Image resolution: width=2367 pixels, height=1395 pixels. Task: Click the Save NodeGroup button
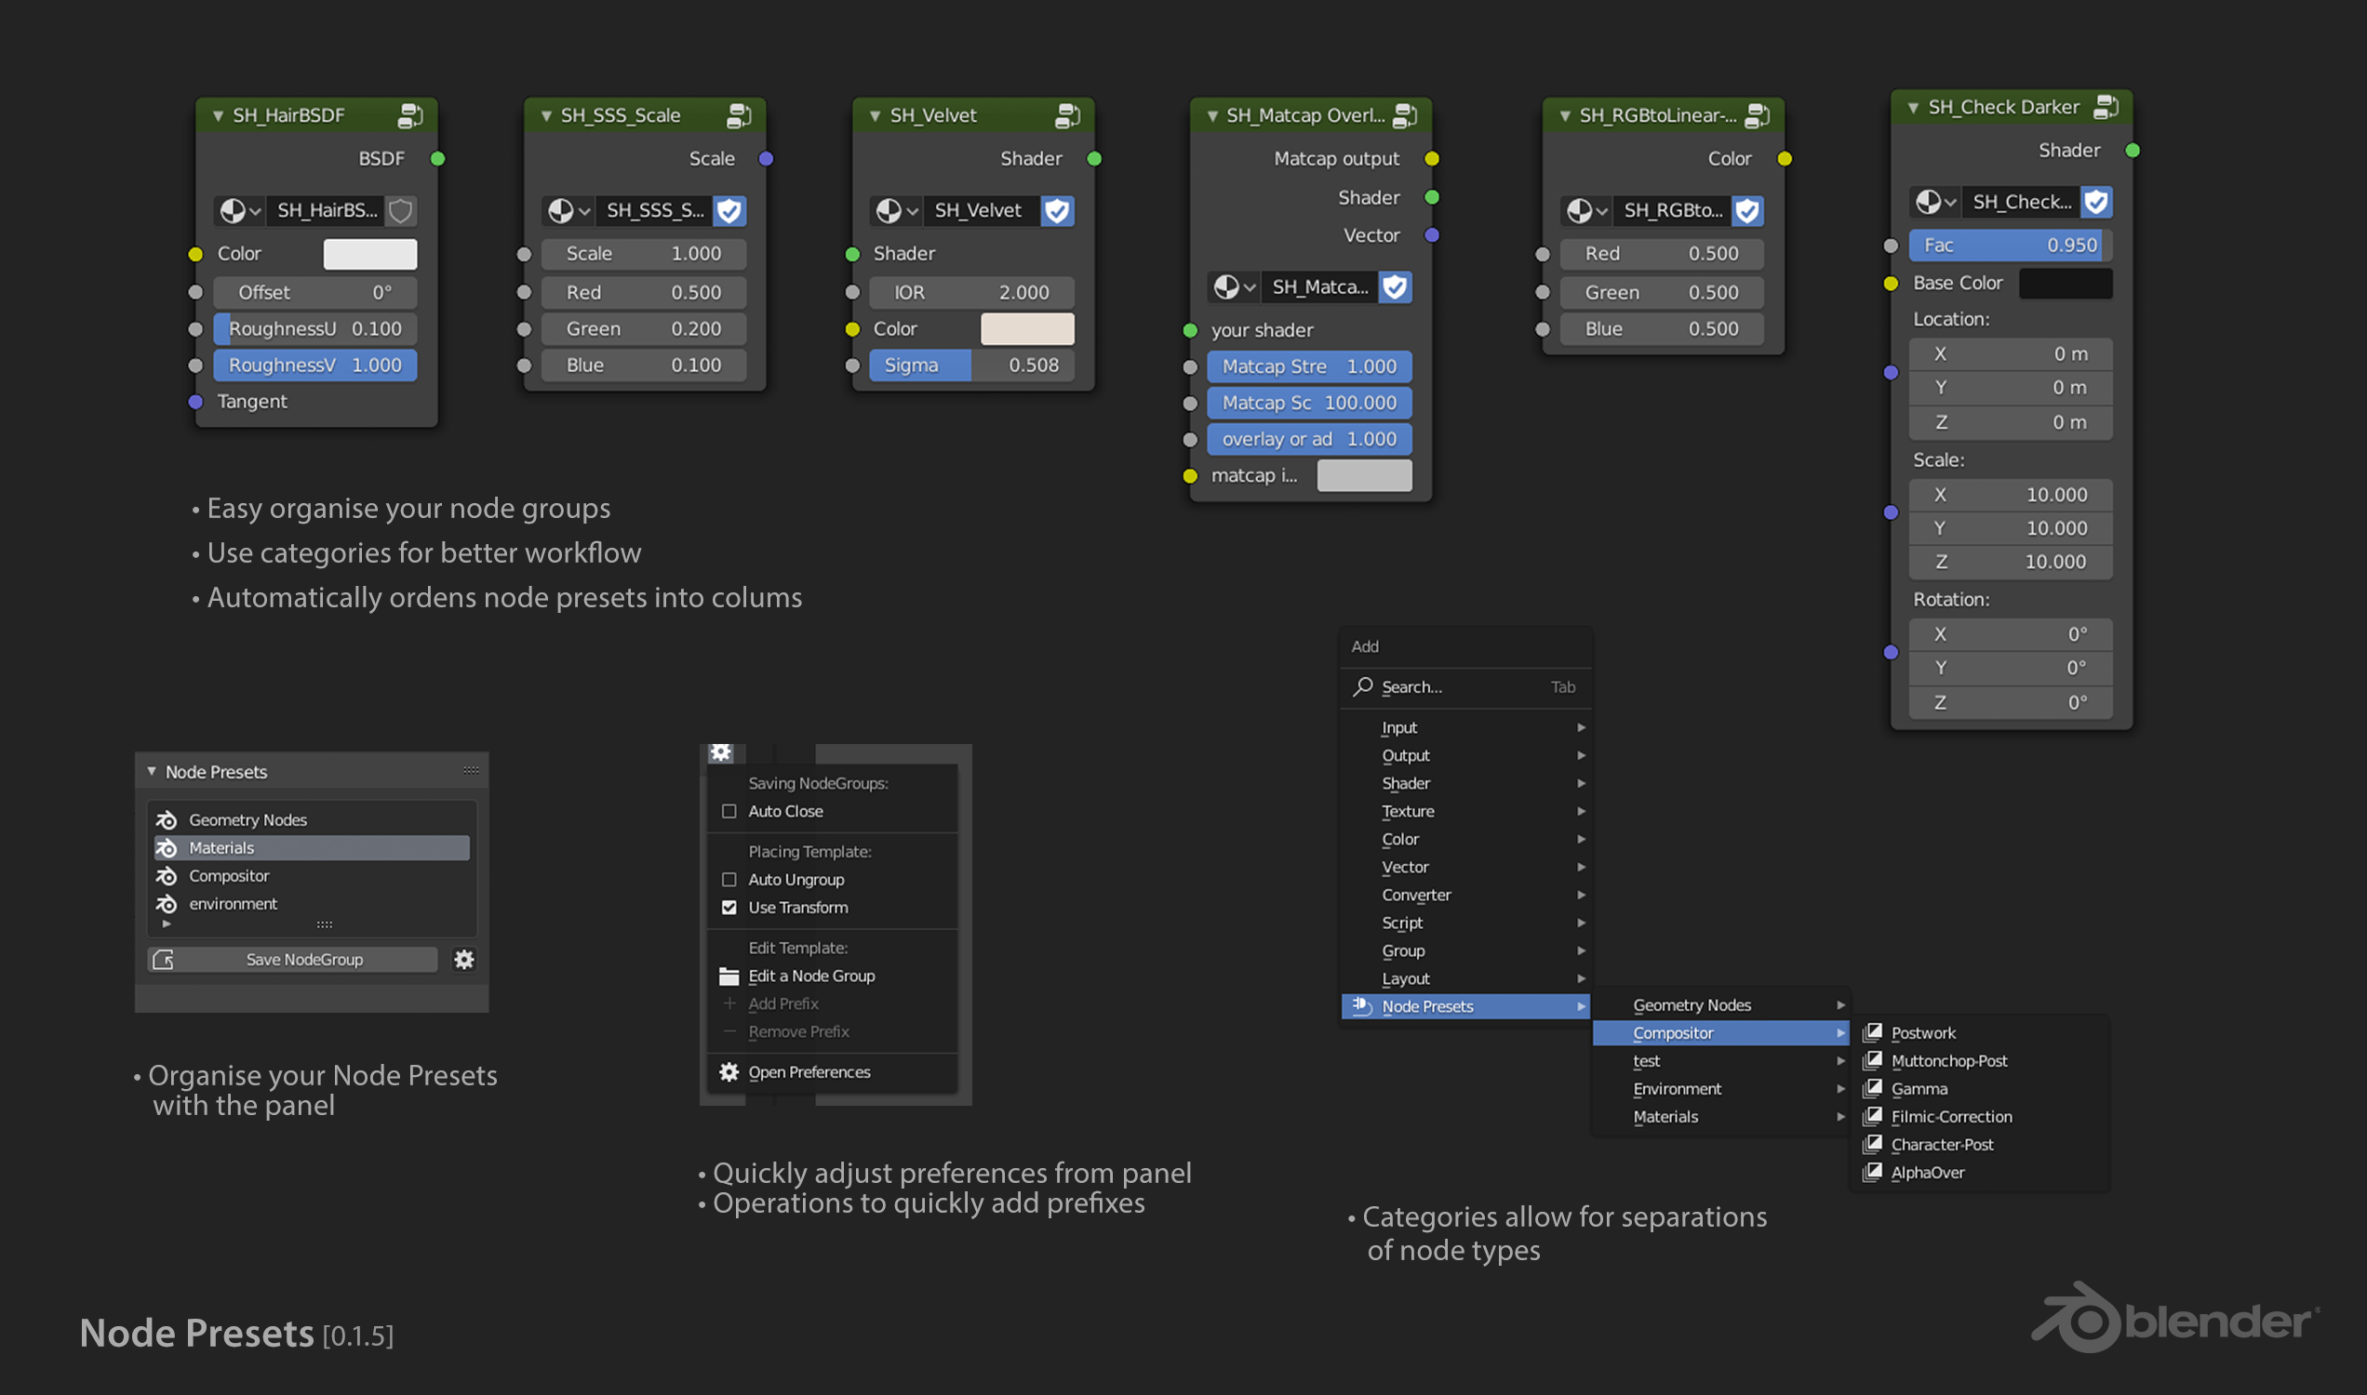pyautogui.click(x=293, y=959)
